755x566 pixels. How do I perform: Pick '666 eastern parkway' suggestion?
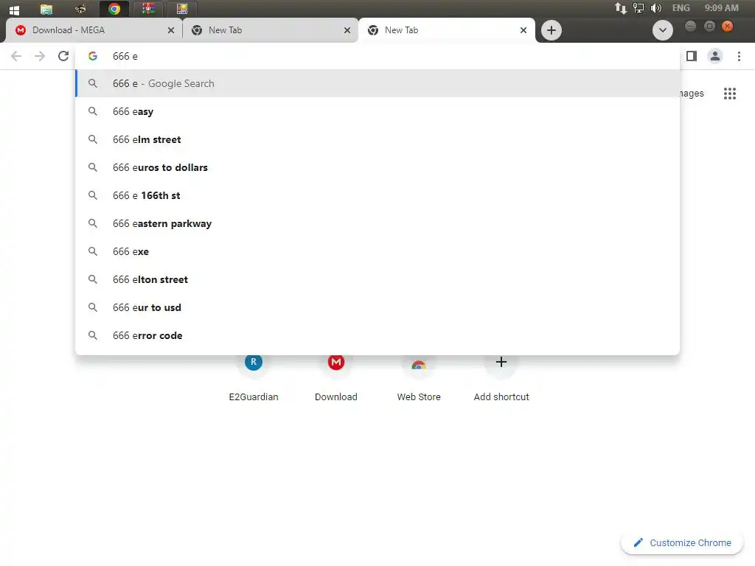click(x=377, y=223)
